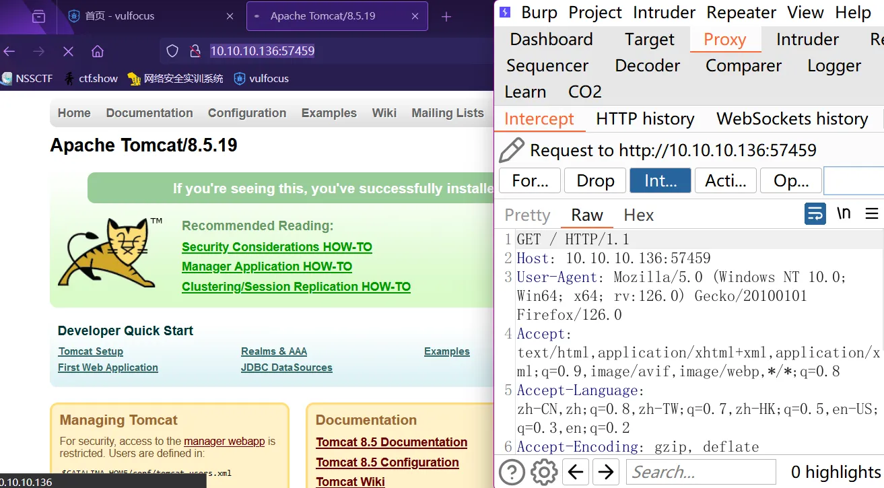The height and width of the screenshot is (488, 884).
Task: Click the browser address bar URL
Action: coord(262,51)
